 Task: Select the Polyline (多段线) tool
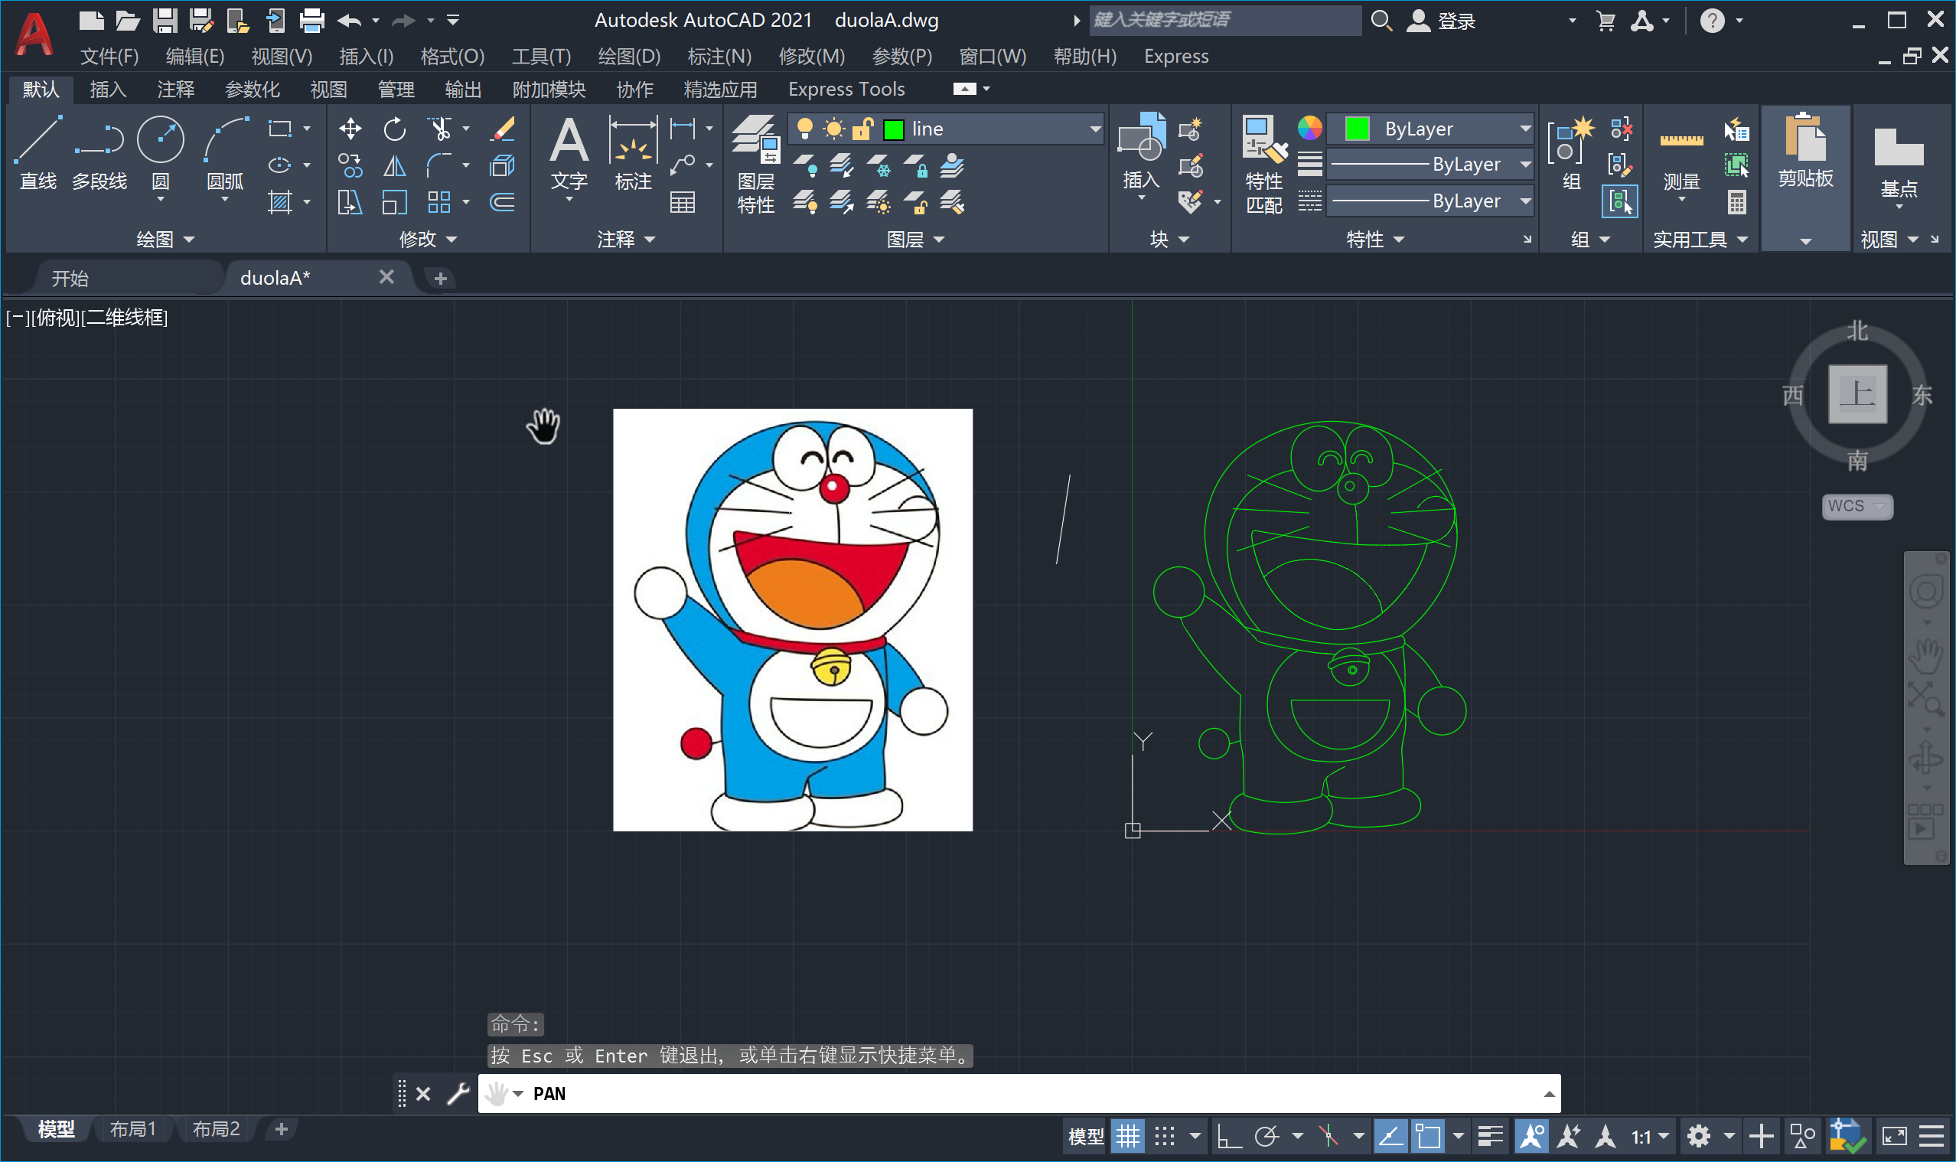pyautogui.click(x=99, y=153)
